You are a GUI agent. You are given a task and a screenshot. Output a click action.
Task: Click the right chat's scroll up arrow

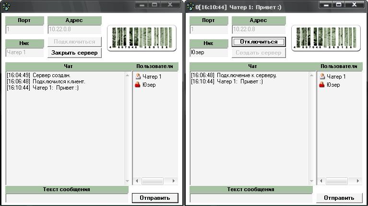(312, 75)
